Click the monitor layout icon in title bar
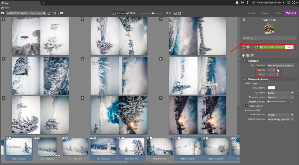299x165 pixels. (x=288, y=3)
